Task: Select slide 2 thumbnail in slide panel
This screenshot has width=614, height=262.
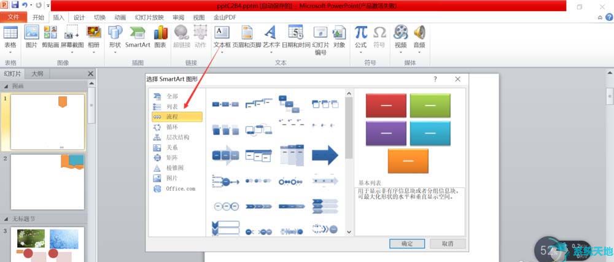Action: [x=47, y=181]
